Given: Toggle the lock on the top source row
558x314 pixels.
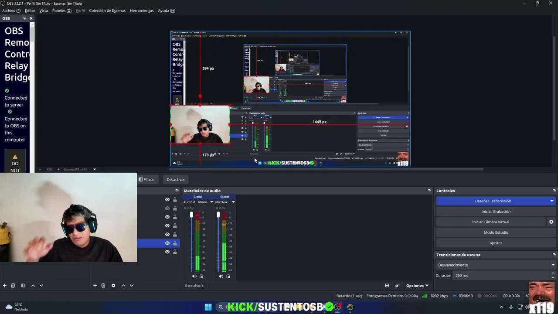Looking at the screenshot, I should coord(175,200).
